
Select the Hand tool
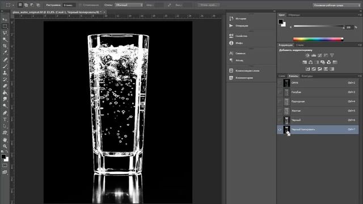pos(5,140)
